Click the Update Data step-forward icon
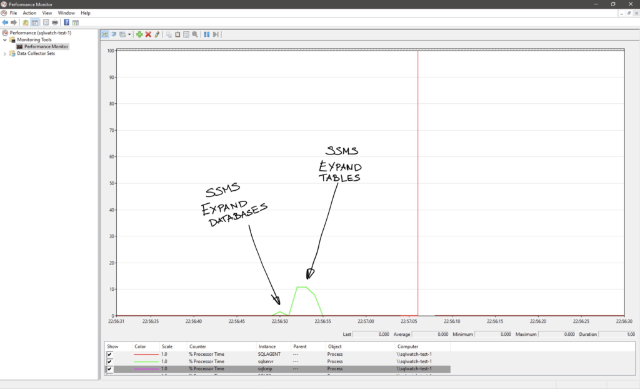This screenshot has width=640, height=389. 216,34
